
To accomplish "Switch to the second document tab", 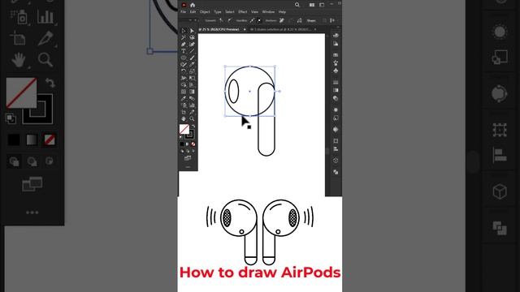I will [281, 29].
